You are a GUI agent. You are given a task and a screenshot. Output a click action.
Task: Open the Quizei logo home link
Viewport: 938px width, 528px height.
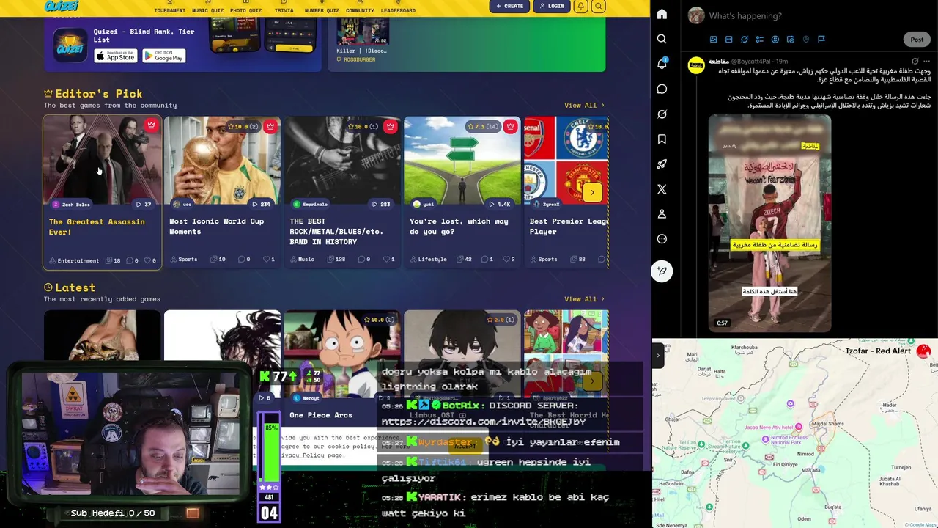coord(61,6)
